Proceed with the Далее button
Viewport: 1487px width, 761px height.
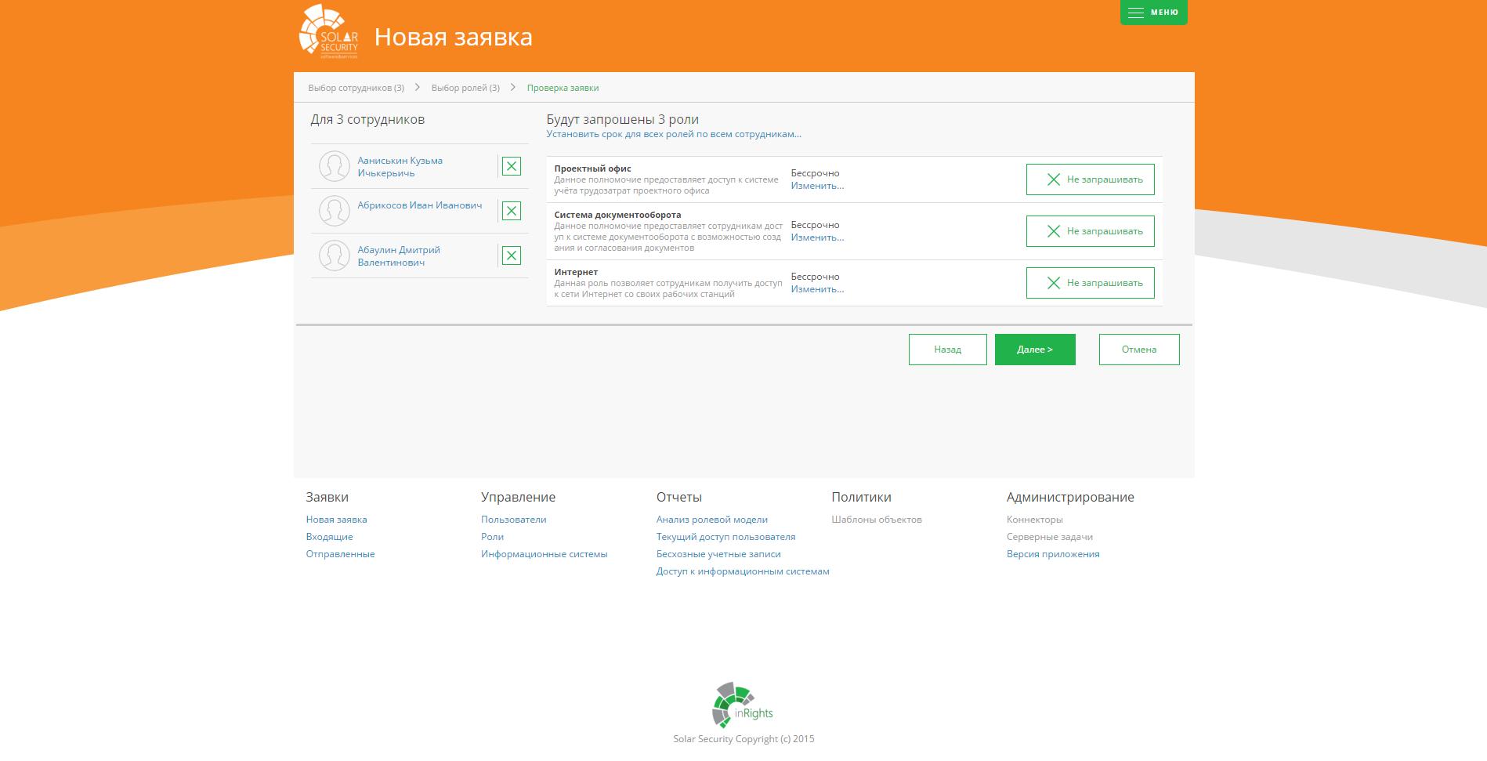1035,350
